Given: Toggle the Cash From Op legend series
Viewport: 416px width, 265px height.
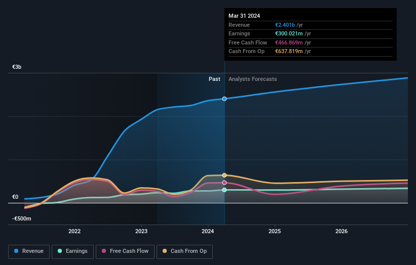Looking at the screenshot, I should click(x=184, y=251).
